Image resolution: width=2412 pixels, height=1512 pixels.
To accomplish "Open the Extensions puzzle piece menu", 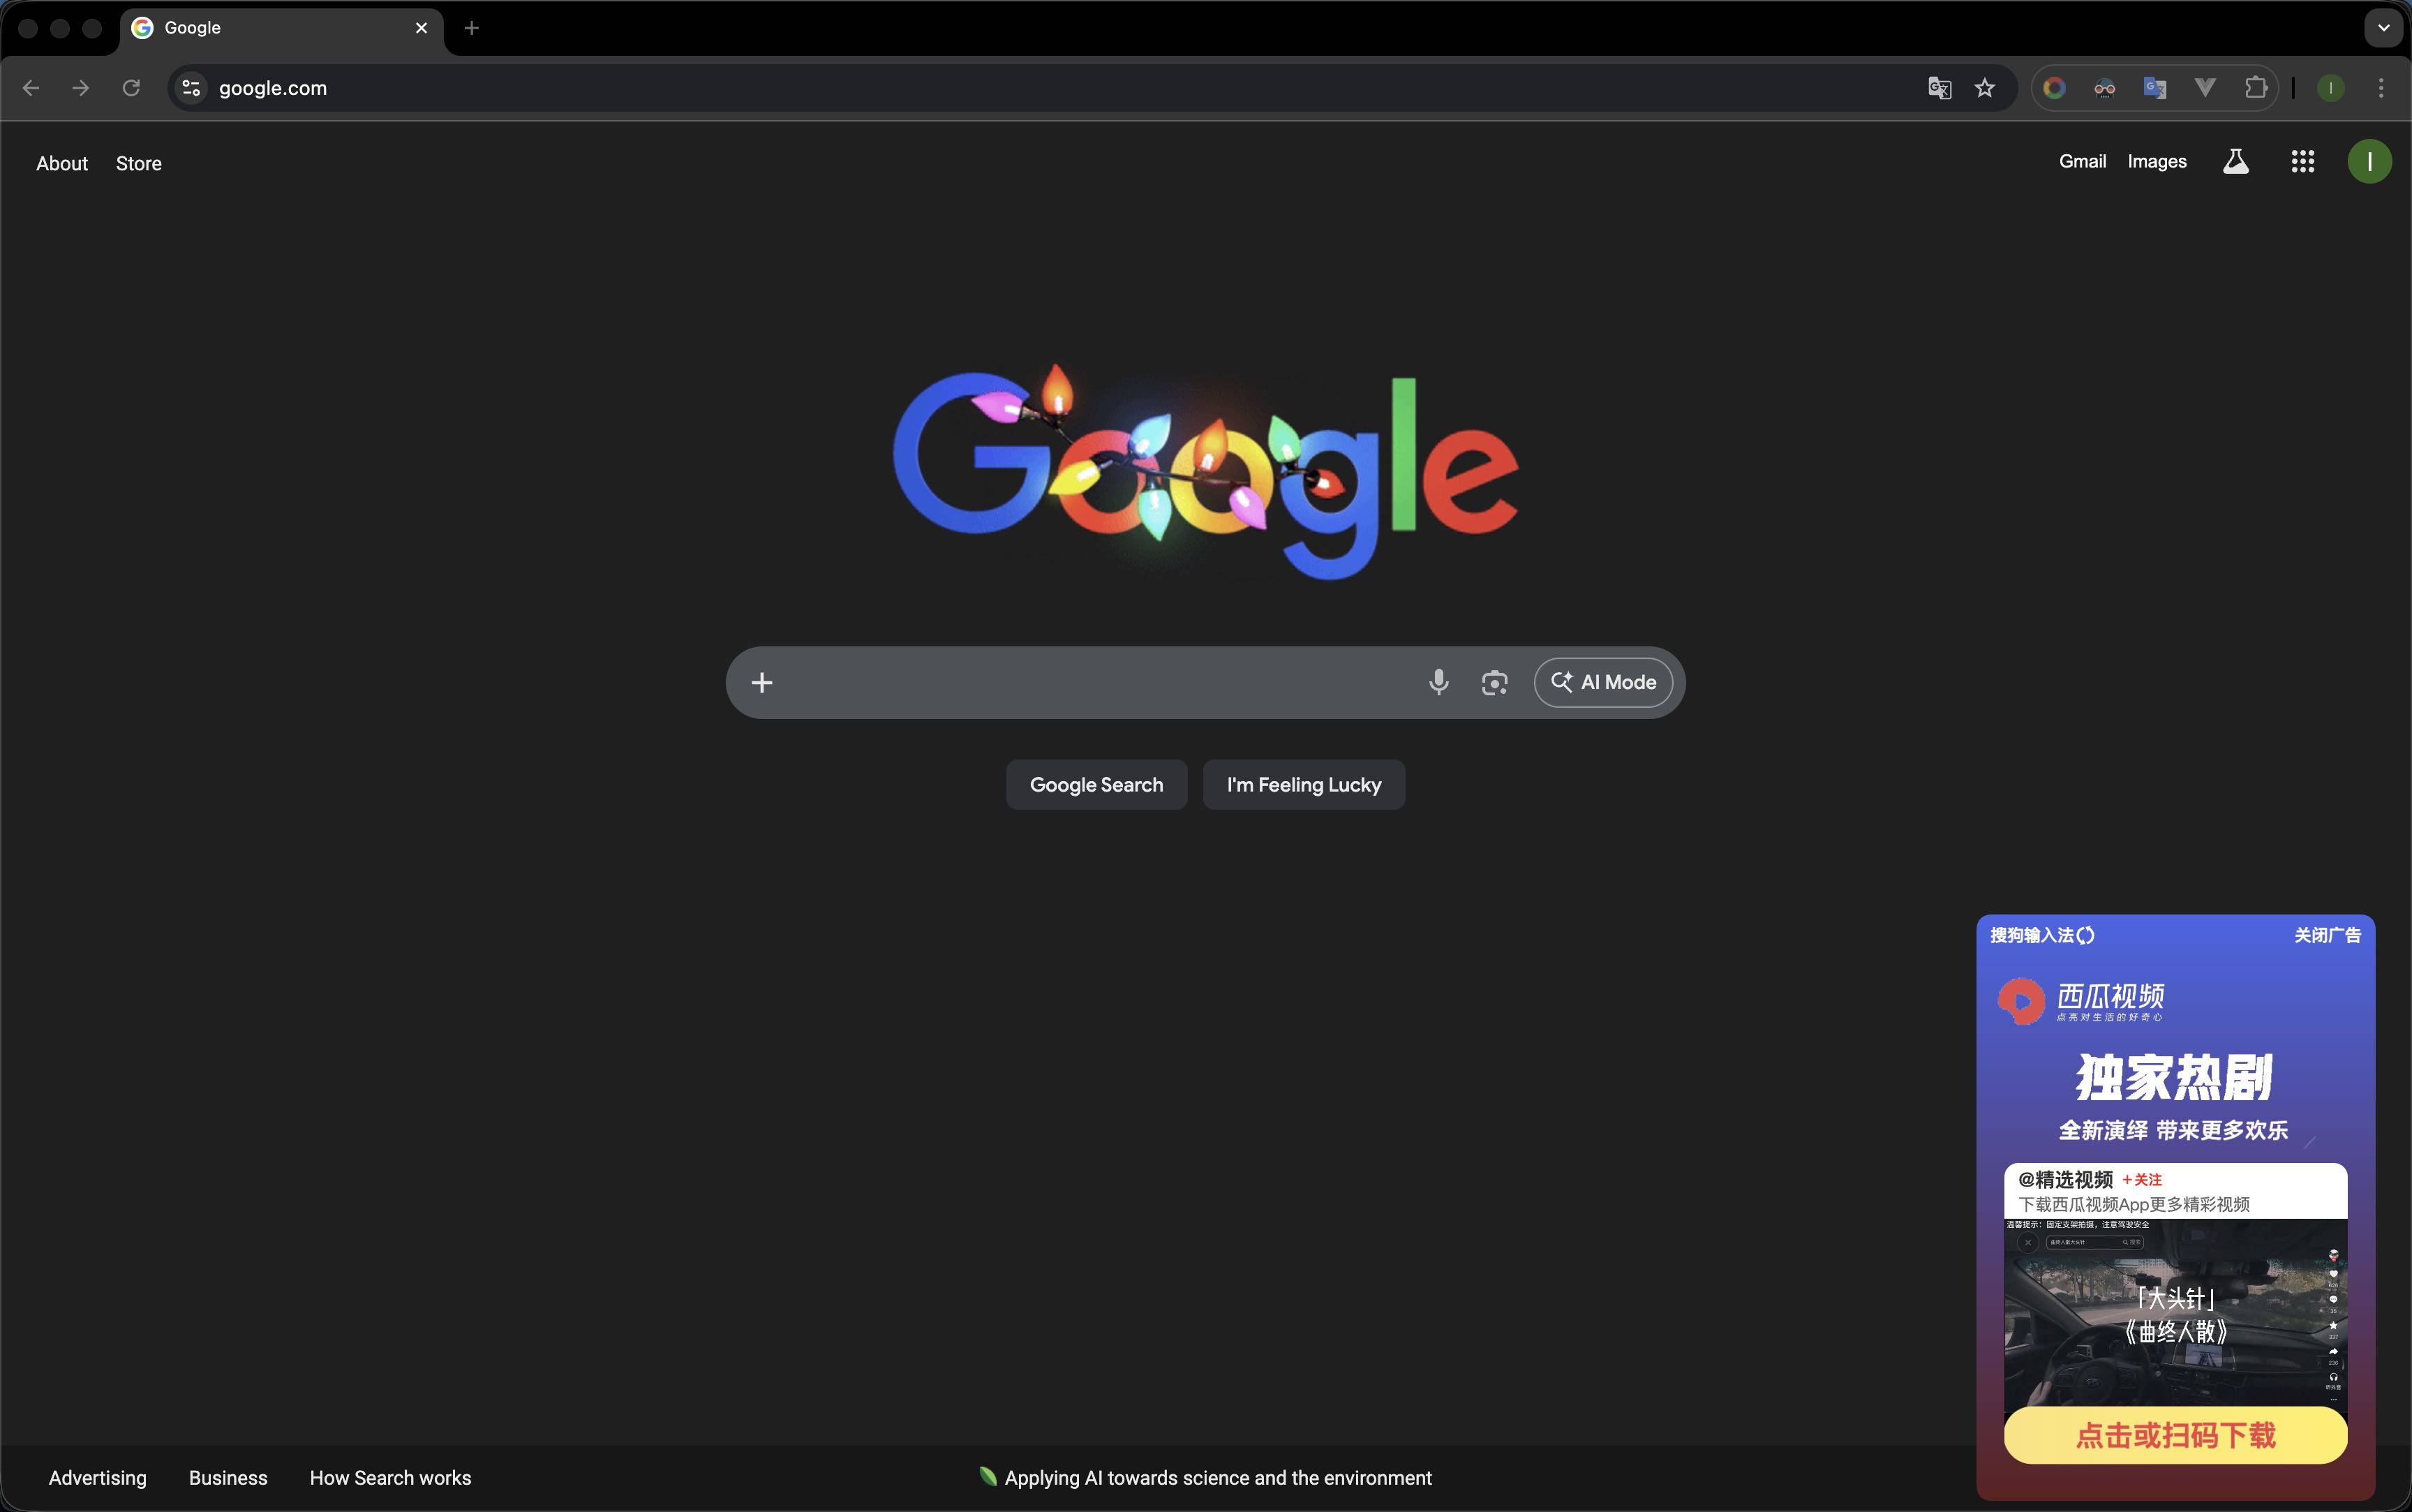I will [x=2255, y=88].
